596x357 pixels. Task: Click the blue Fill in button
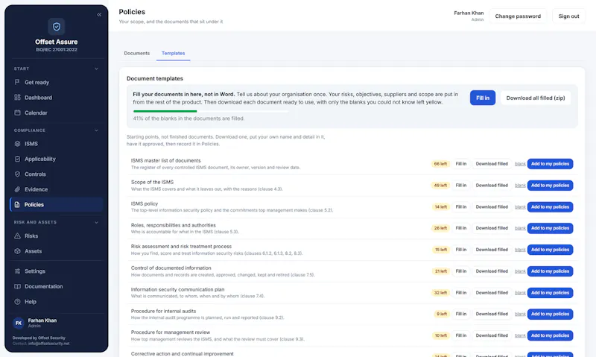click(482, 98)
